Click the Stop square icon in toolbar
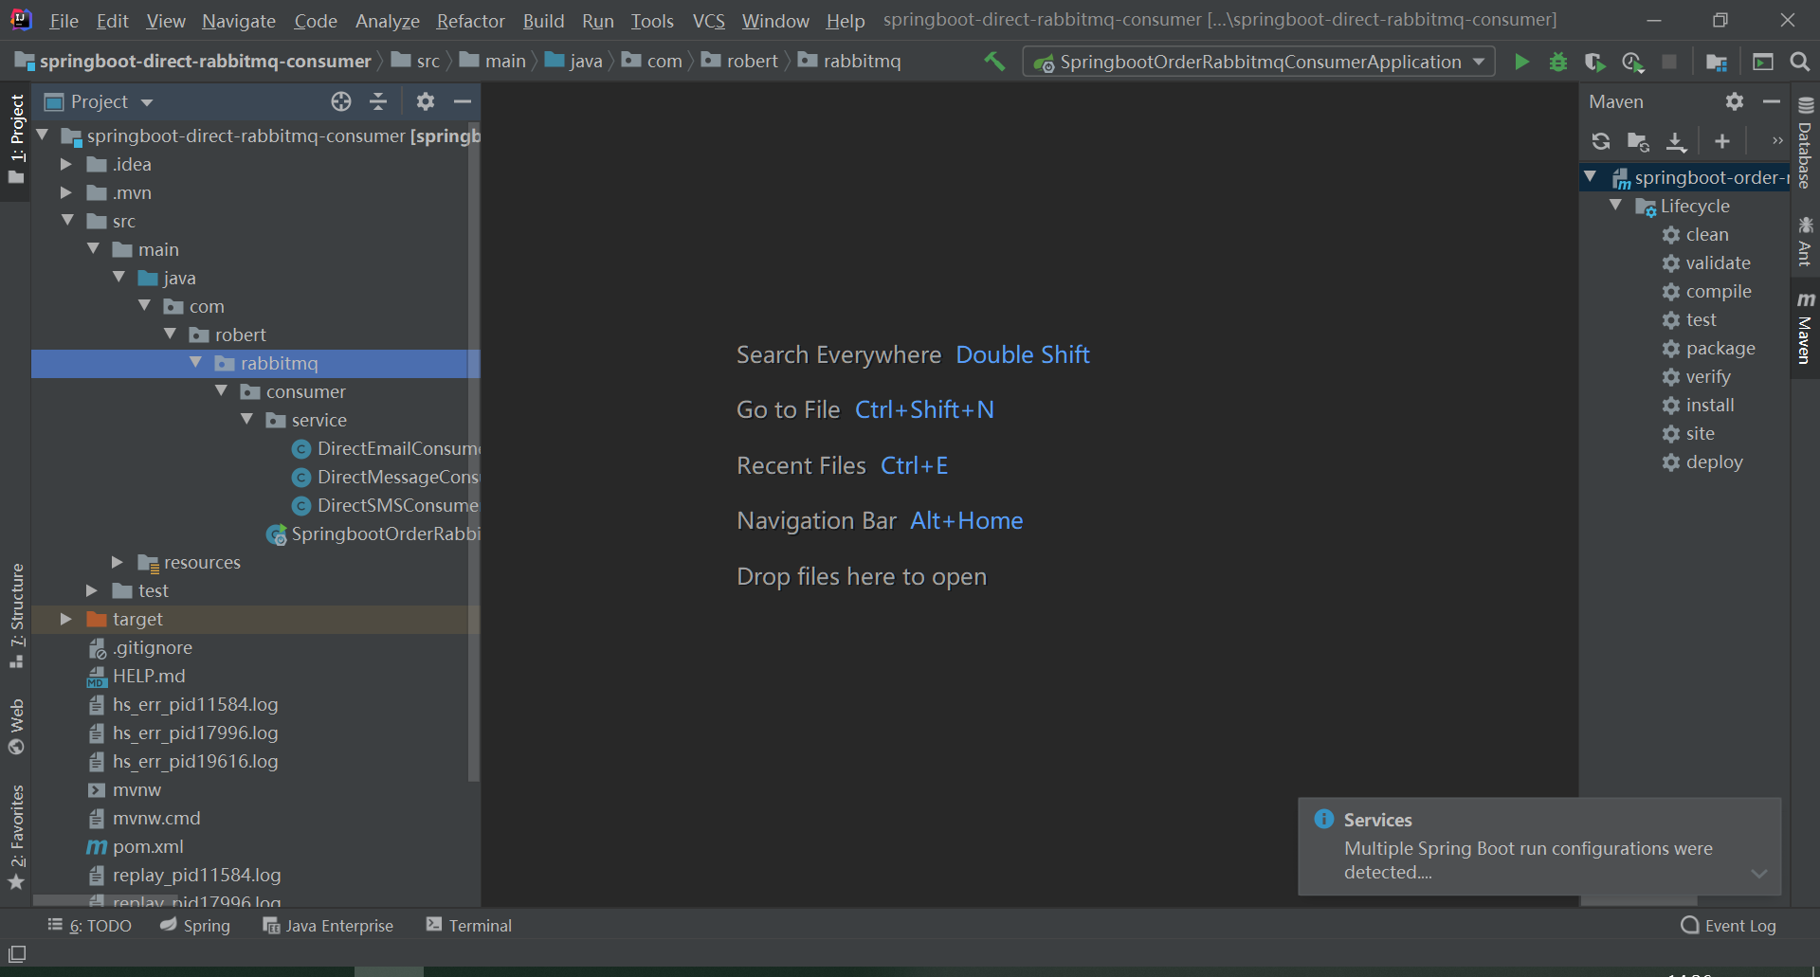This screenshot has height=977, width=1820. point(1669,62)
